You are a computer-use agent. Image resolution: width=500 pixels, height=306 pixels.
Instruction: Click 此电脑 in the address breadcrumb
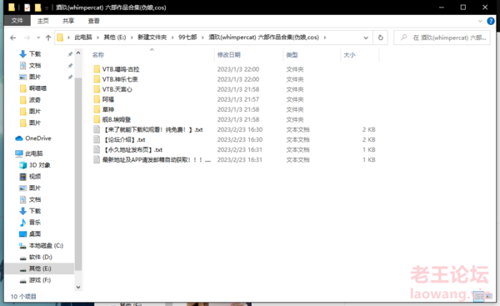[83, 38]
